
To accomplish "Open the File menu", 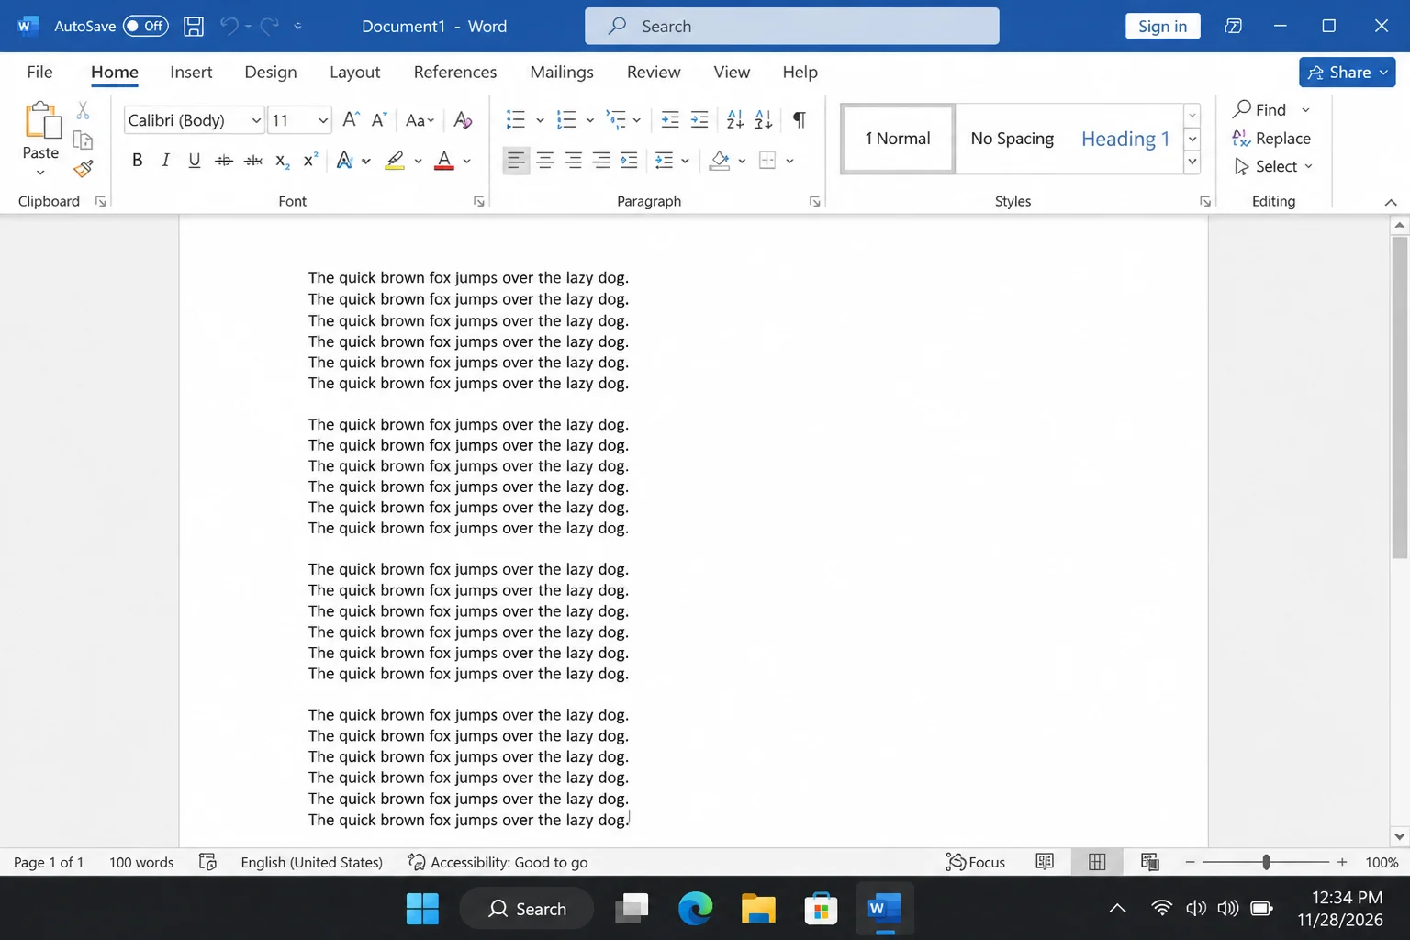I will tap(39, 72).
